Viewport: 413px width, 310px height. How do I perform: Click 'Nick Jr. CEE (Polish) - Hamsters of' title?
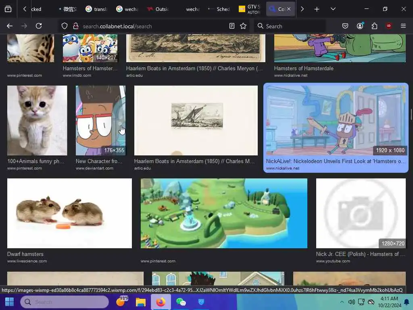pyautogui.click(x=360, y=254)
